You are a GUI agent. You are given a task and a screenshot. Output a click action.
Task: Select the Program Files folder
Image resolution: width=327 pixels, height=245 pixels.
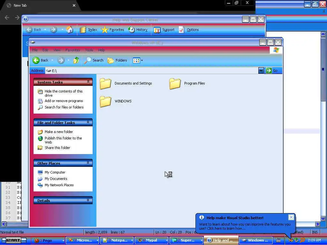pyautogui.click(x=187, y=83)
